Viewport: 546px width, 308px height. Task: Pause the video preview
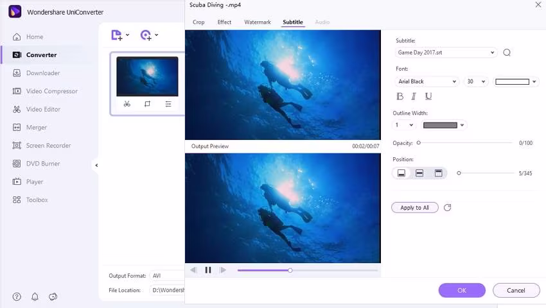coord(208,269)
